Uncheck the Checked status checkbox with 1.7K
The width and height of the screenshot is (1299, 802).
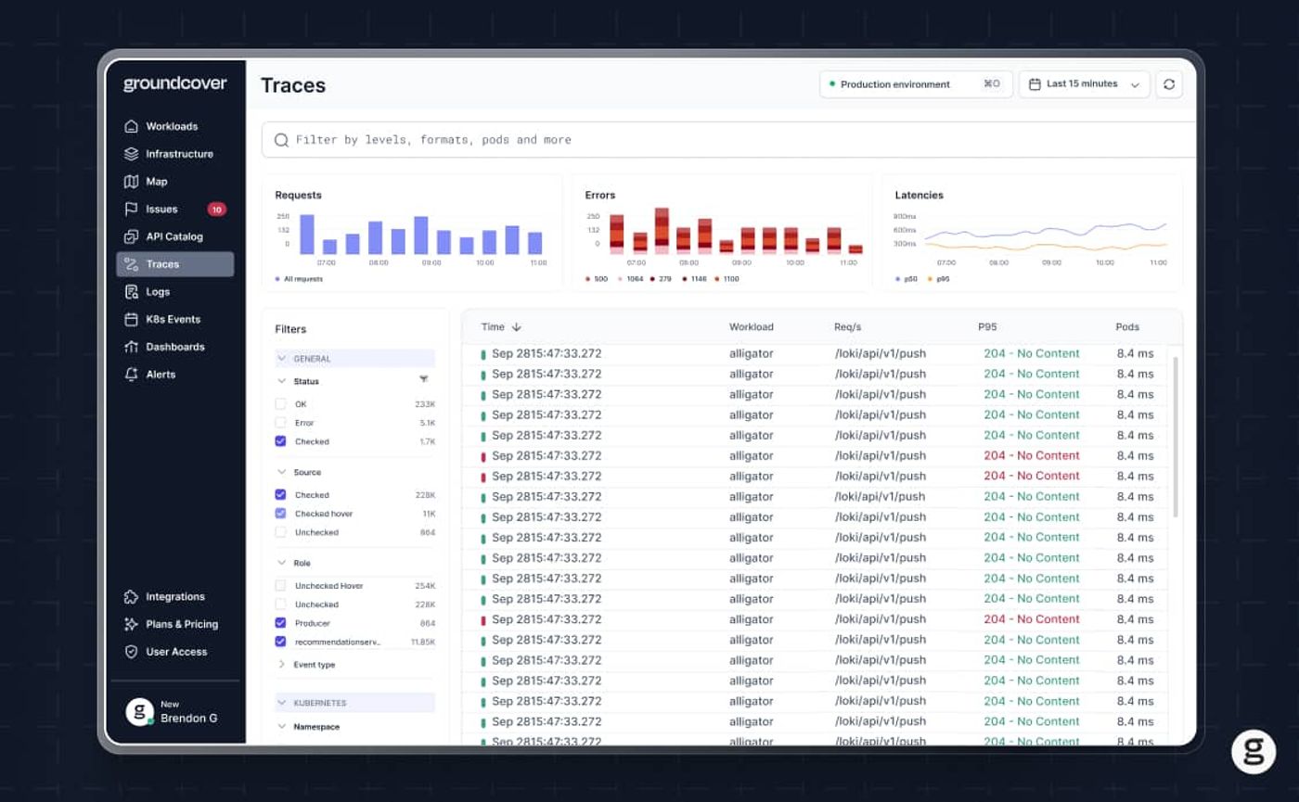tap(280, 441)
